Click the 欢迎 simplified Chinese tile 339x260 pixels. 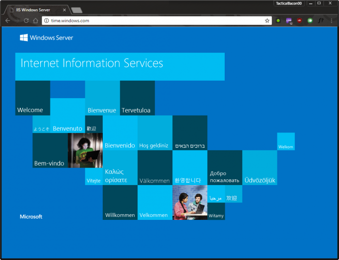(x=233, y=194)
